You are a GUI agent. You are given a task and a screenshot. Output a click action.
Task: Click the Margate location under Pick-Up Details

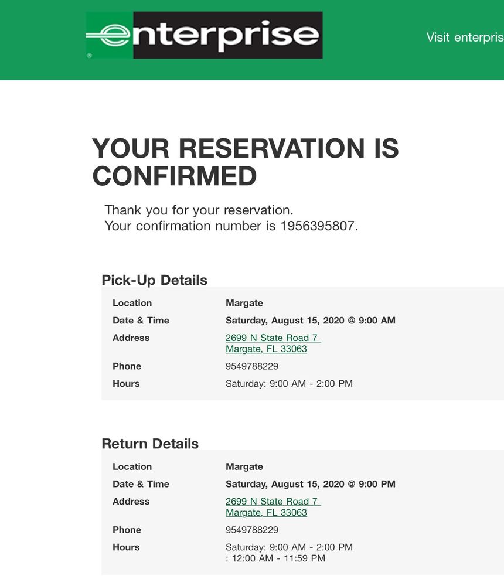[244, 303]
